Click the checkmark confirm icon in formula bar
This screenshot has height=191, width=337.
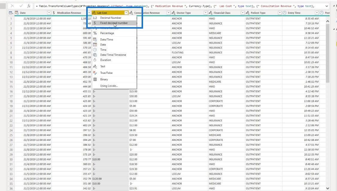(21, 6)
